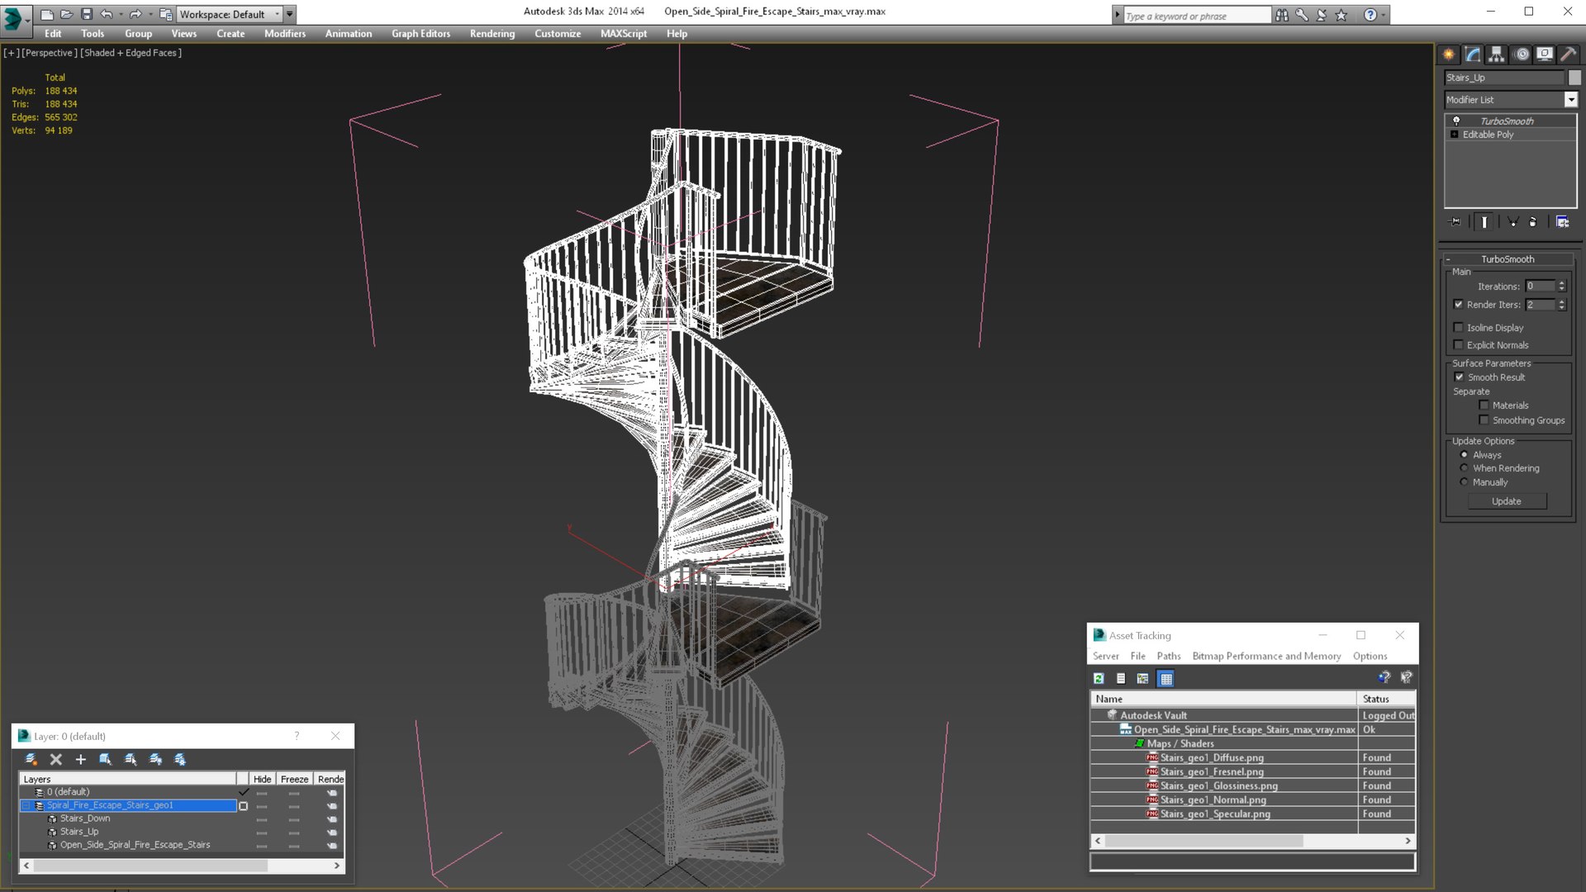Open the Modifier List dropdown
This screenshot has height=892, width=1586.
(1570, 99)
